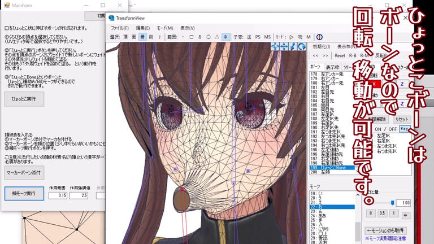Click the morph value field showing 1.00
The image size is (434, 244).
point(403,203)
